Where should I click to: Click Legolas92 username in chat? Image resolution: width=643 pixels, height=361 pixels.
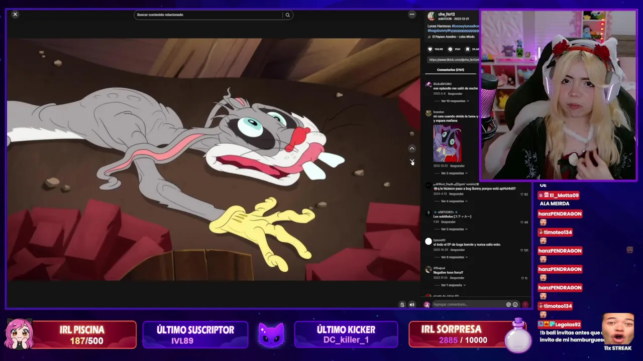tap(568, 324)
